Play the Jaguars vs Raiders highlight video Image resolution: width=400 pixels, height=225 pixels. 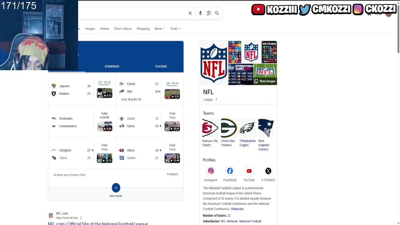[105, 93]
